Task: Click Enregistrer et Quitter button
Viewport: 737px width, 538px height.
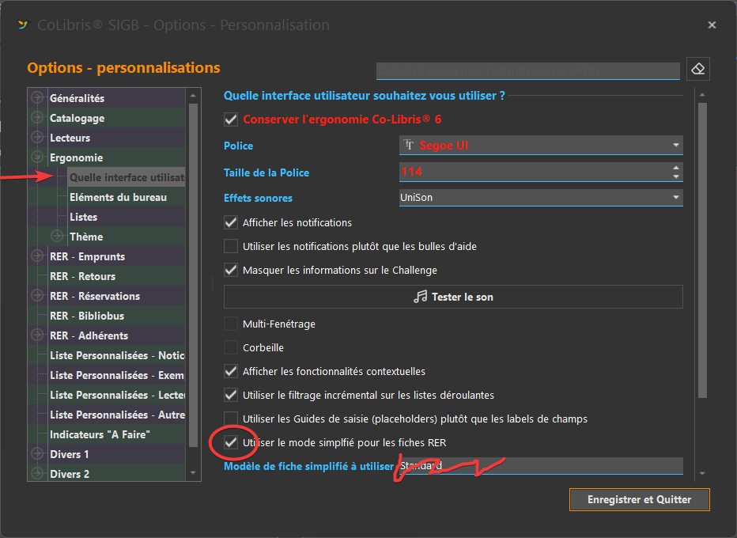Action: 639,499
